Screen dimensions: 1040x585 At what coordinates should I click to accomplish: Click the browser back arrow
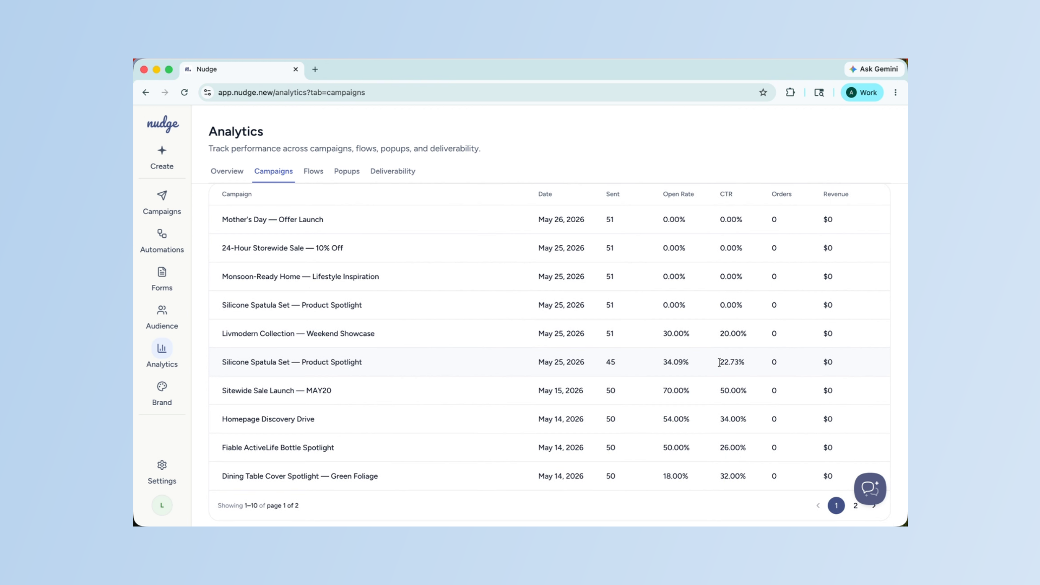point(146,93)
